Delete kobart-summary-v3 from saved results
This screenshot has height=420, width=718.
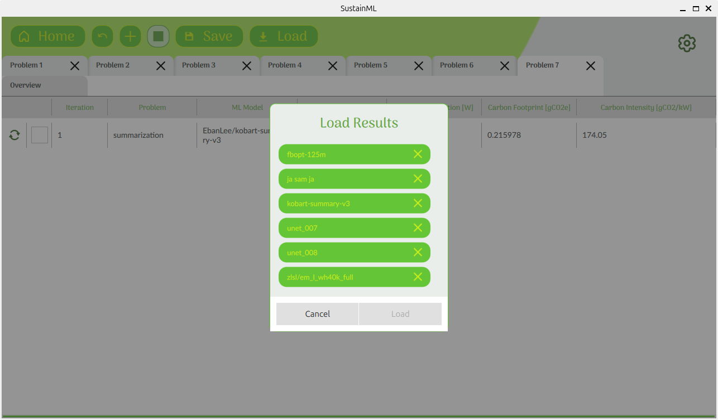coord(418,204)
